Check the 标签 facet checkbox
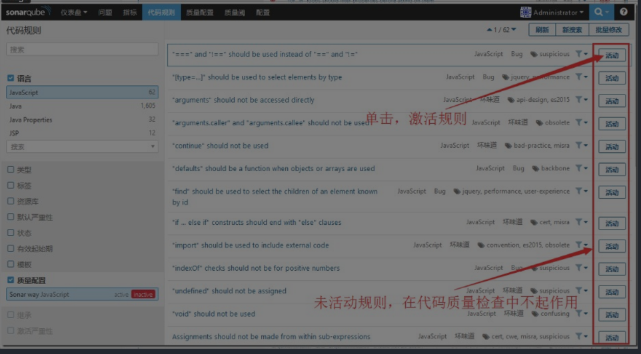641x354 pixels. coord(11,186)
